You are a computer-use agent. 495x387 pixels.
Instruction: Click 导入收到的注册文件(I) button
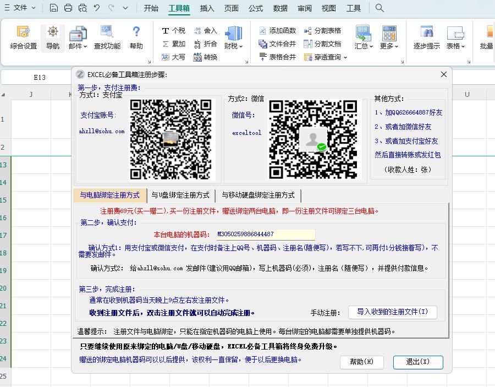392,312
